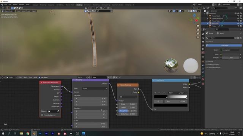Viewport: 243px width, 136px height.
Task: Expand Viewport Display panel
Action: 213,65
